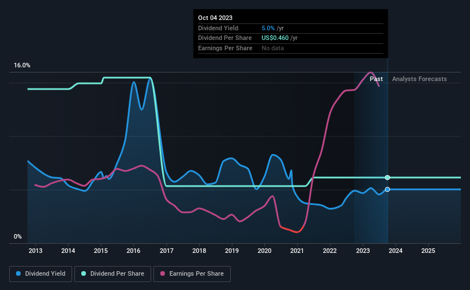The width and height of the screenshot is (470, 290).
Task: Select the 2021 label on the time axis
Action: [297, 251]
